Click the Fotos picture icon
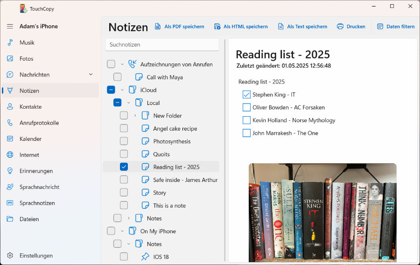This screenshot has width=420, height=265. click(10, 58)
